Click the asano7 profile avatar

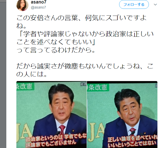click(x=22, y=5)
